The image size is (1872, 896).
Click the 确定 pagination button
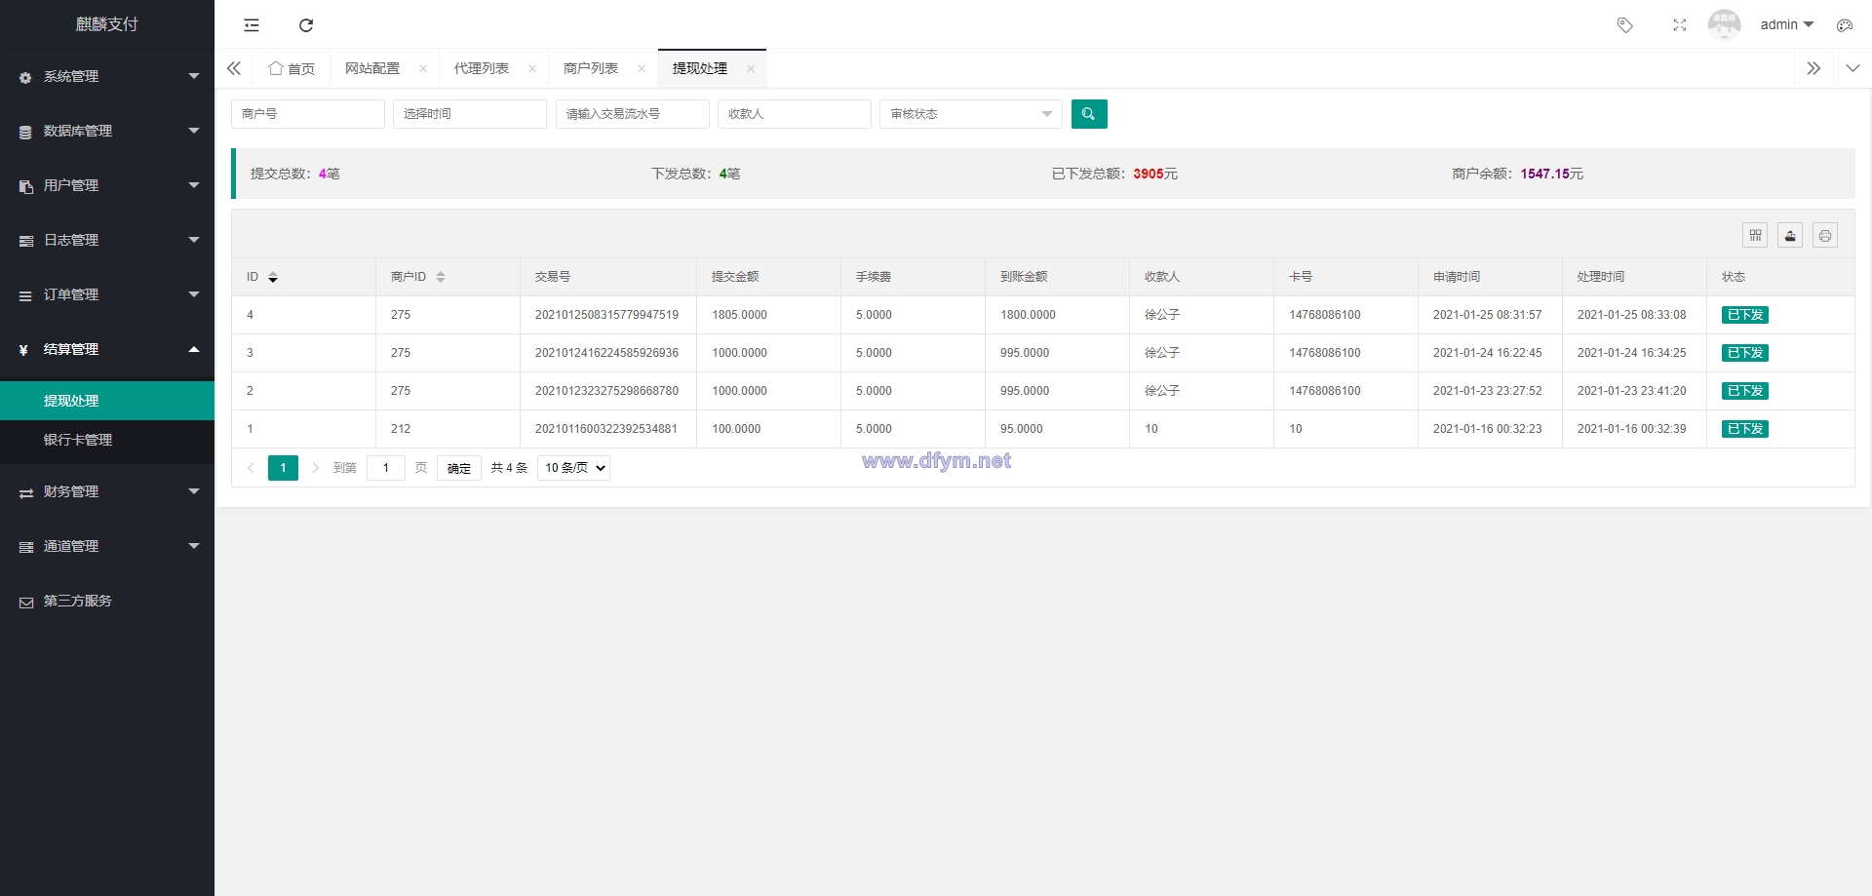click(459, 468)
